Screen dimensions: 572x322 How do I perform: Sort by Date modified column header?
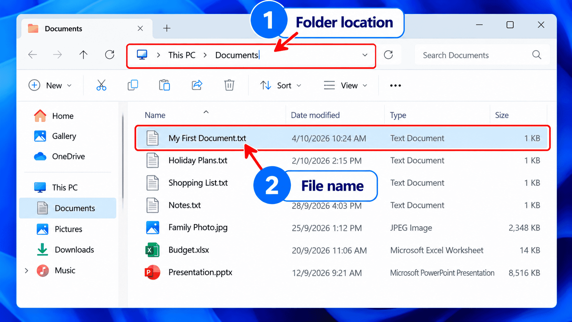pos(315,115)
